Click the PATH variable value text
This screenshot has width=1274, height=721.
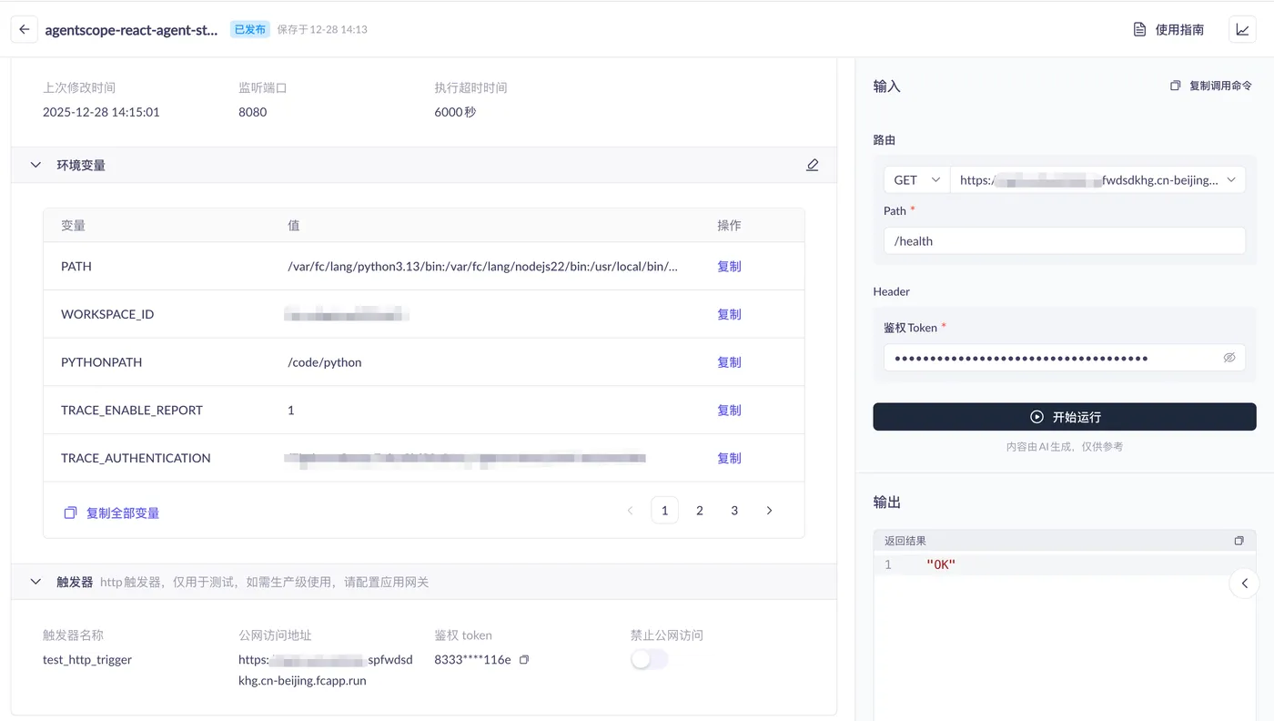coord(483,267)
